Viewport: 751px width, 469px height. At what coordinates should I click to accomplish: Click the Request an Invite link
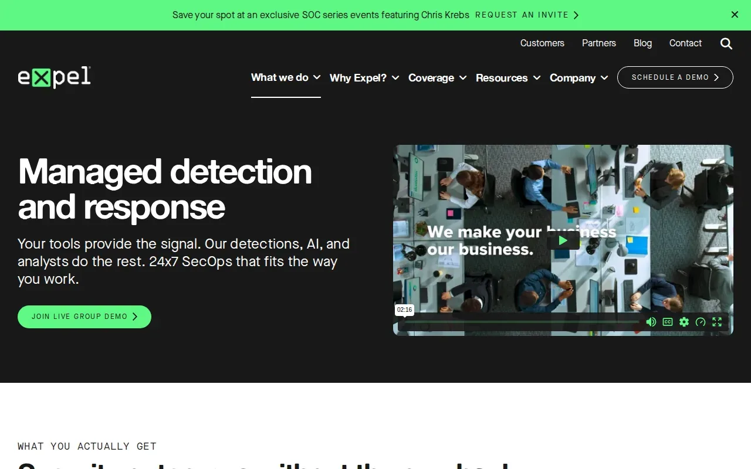click(527, 15)
